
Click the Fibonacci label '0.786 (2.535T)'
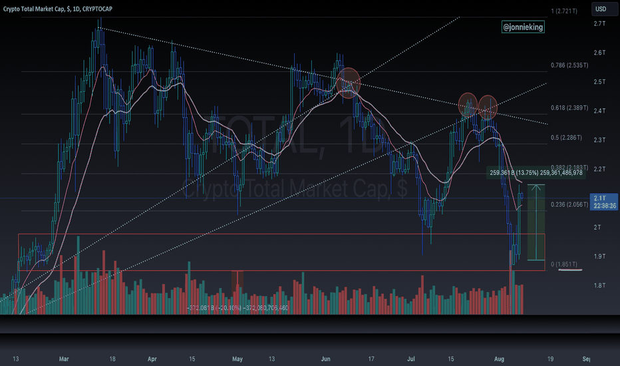tap(569, 65)
